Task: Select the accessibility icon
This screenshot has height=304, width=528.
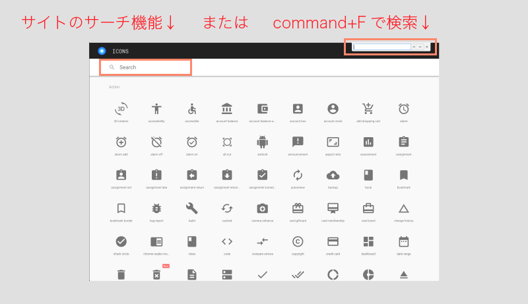Action: pyautogui.click(x=156, y=109)
